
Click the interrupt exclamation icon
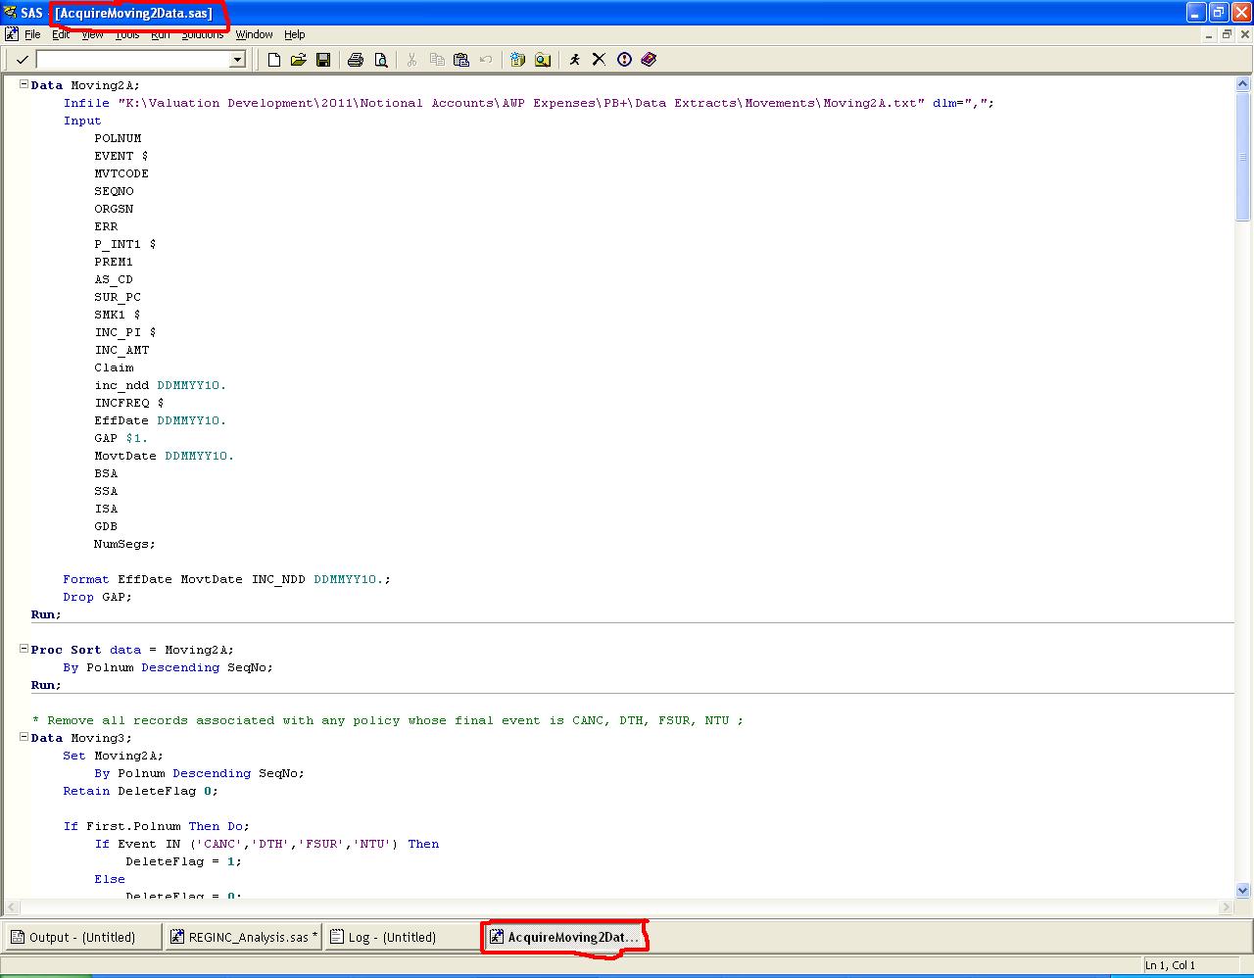click(624, 60)
